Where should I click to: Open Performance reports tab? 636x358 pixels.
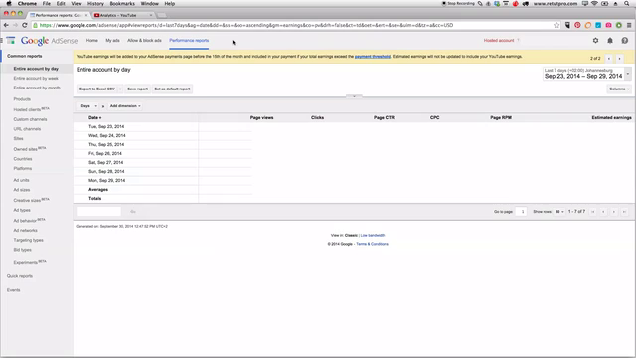pos(189,40)
